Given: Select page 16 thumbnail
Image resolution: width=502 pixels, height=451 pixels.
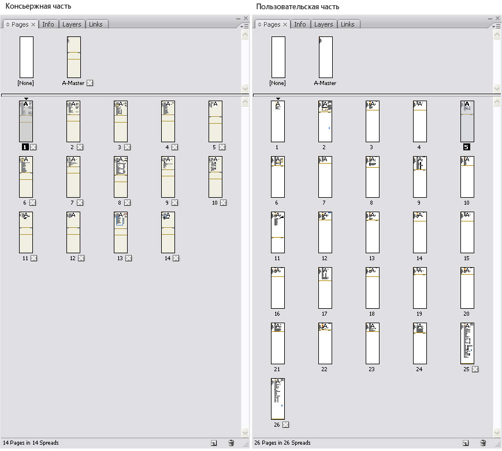Looking at the screenshot, I should 278,287.
